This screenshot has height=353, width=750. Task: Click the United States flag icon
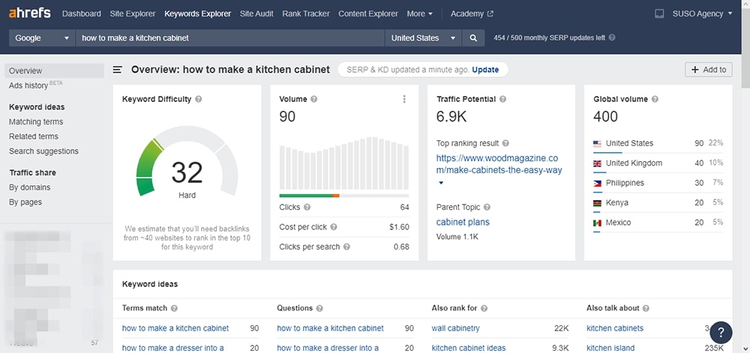(x=597, y=143)
